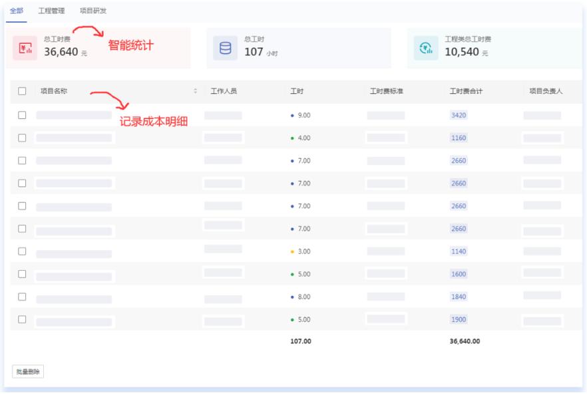
Task: Toggle the select-all checkbox in table header
Action: click(x=22, y=91)
